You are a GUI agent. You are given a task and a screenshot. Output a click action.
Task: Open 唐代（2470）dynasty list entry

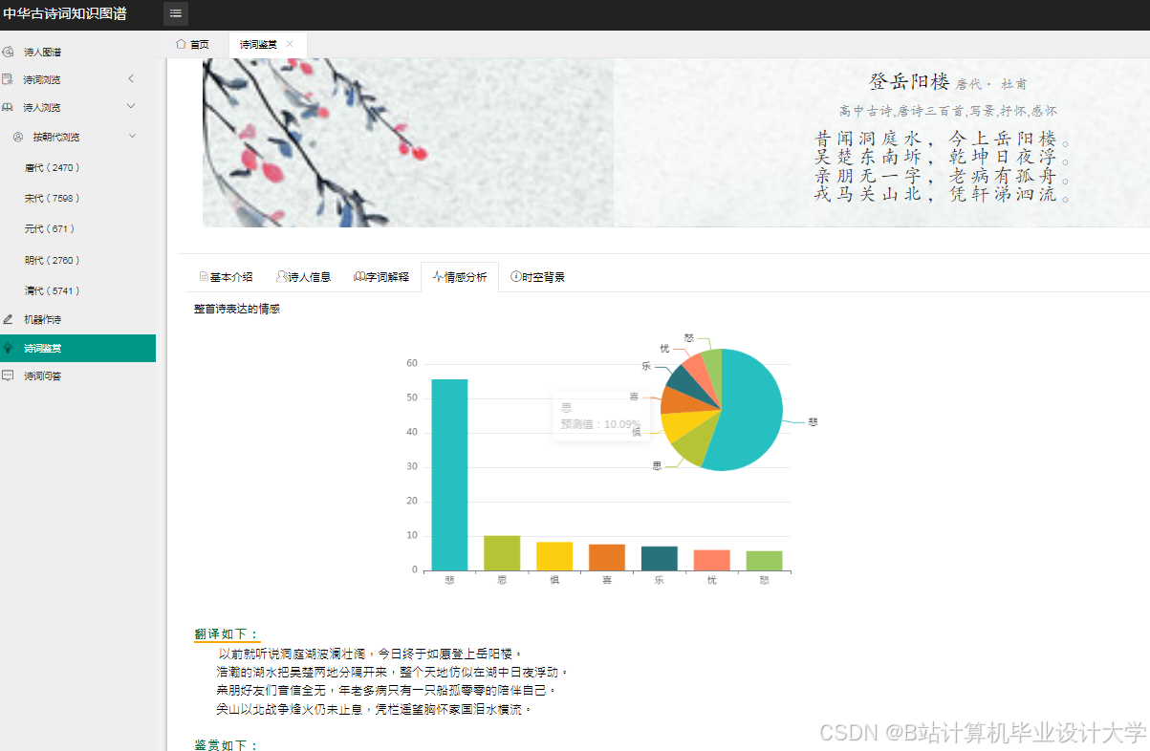(x=54, y=167)
